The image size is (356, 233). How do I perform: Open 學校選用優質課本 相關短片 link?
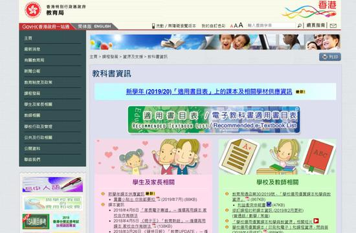click(x=273, y=221)
